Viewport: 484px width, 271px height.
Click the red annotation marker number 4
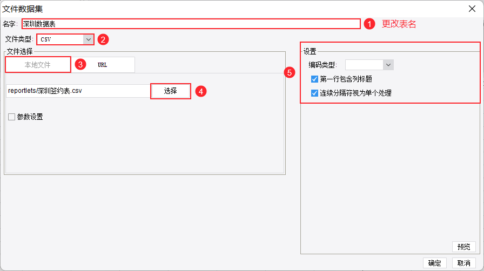200,92
